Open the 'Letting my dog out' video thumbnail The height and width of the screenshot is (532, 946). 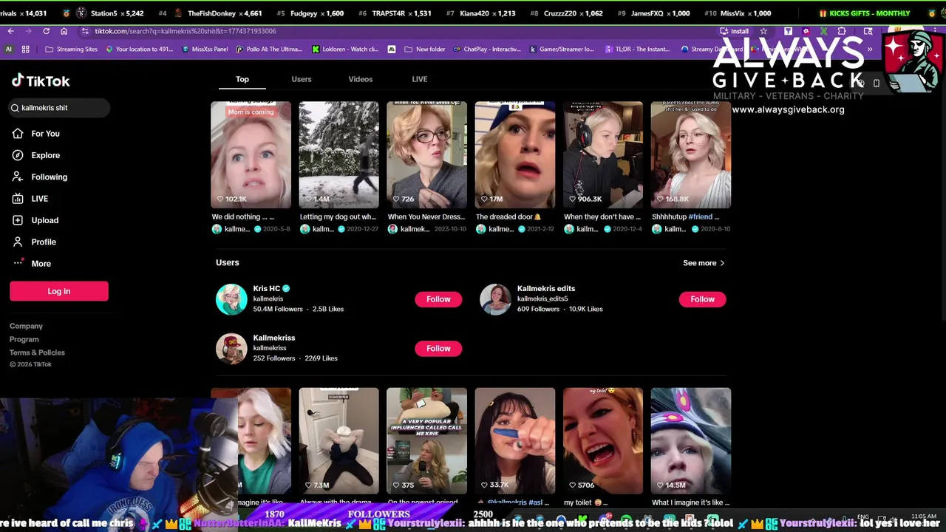[338, 154]
